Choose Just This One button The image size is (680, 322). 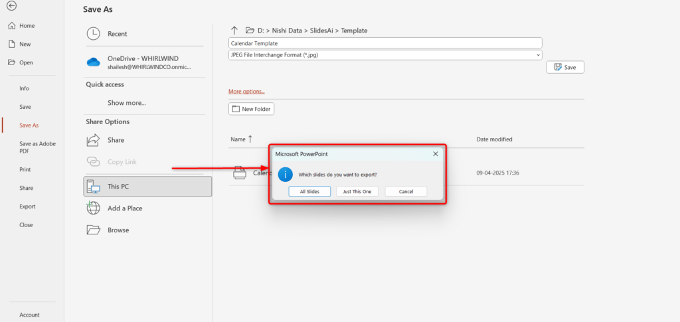pos(357,191)
